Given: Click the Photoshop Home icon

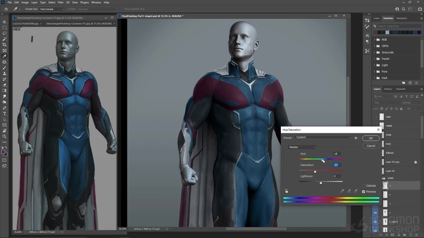Looking at the screenshot, I should coord(6,9).
